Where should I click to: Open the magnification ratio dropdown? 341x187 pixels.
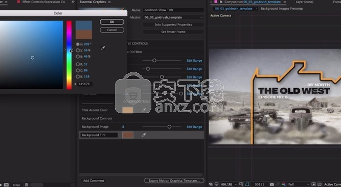click(229, 184)
